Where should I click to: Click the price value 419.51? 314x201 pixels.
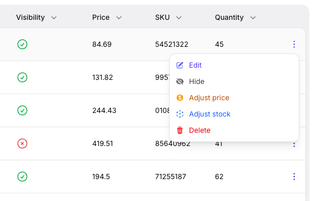(103, 143)
